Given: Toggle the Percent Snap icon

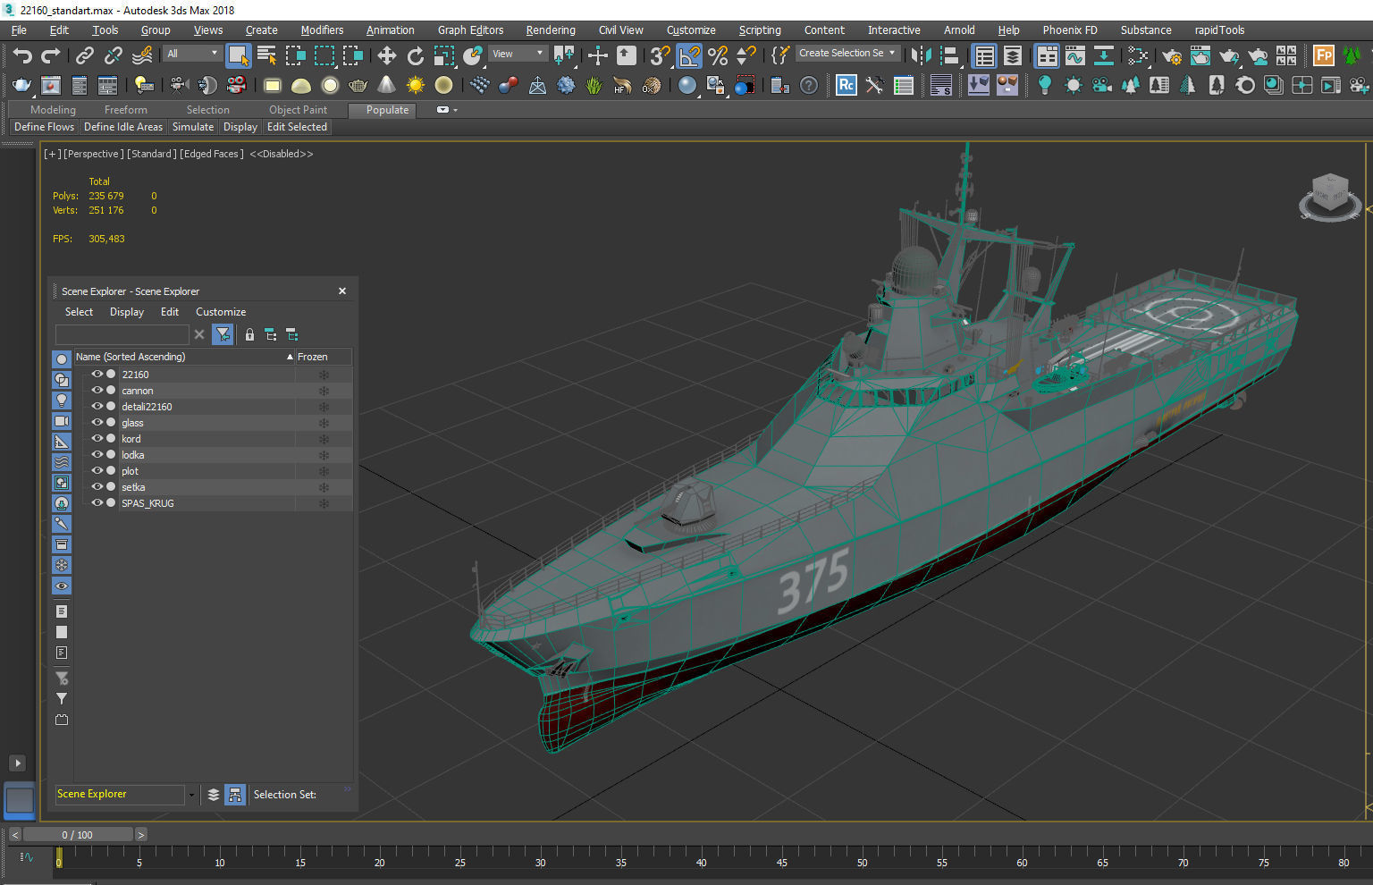Looking at the screenshot, I should [718, 56].
